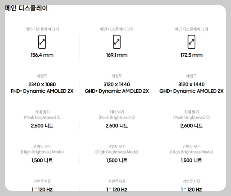Select 'FHD+ Dynamic AMOLED 2X' text
231x196 pixels.
coord(42,91)
